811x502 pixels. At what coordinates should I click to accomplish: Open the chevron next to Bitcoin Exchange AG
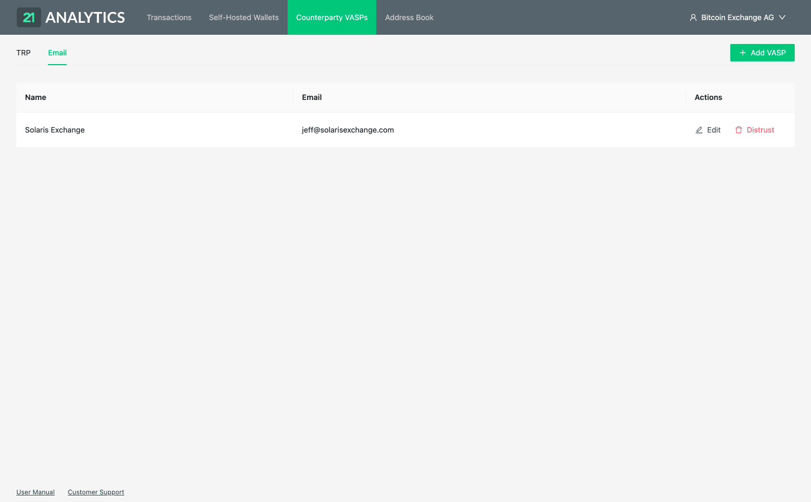click(x=782, y=17)
